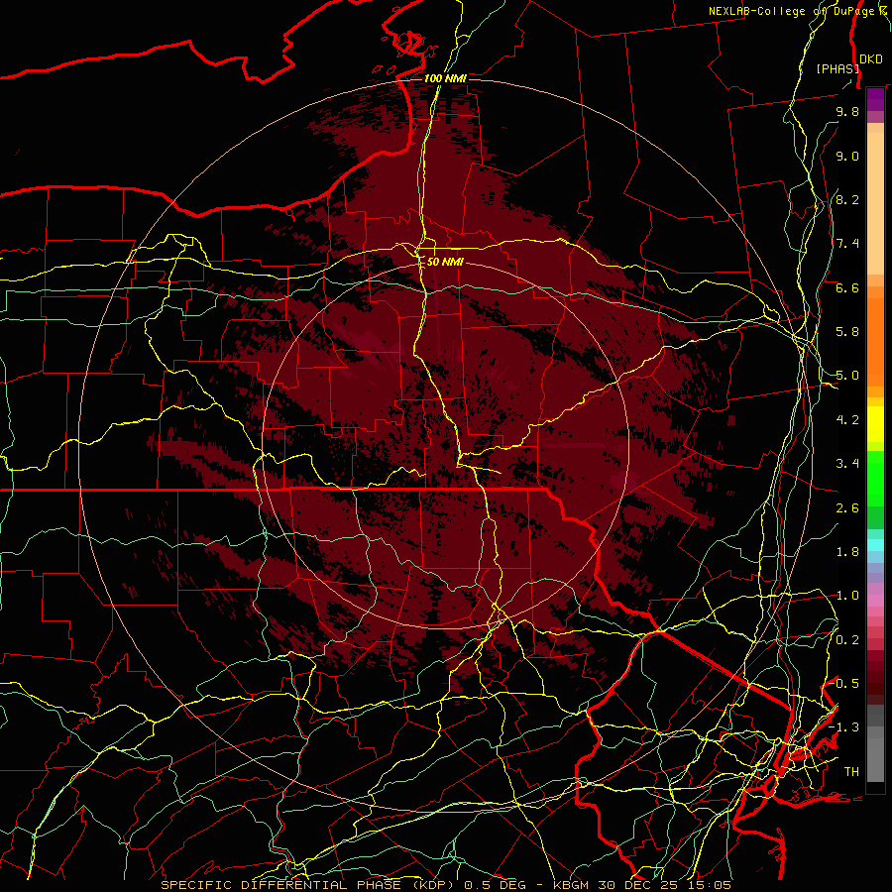Click "(KDP)" in the bottom caption

(x=432, y=885)
